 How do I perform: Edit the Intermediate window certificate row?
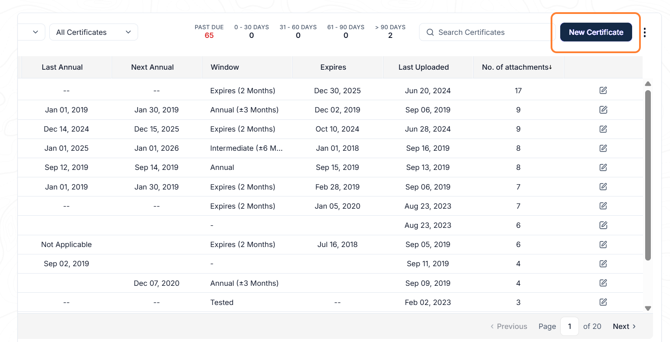point(603,148)
